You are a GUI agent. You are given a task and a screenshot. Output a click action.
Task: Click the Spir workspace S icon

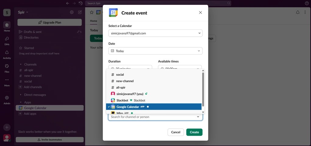[x=7, y=13]
